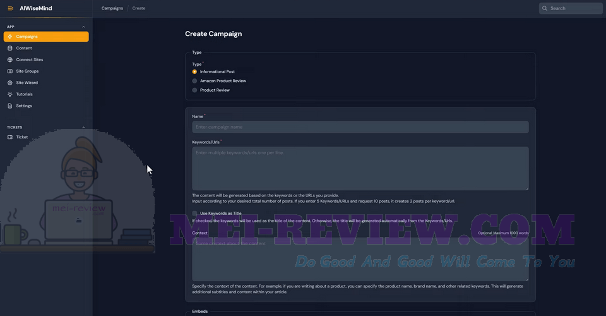Focus the campaign Name input field

click(x=360, y=127)
